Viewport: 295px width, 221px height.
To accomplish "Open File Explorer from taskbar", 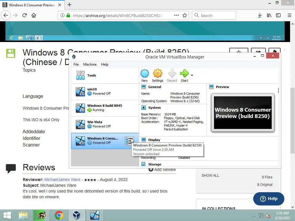I will pyautogui.click(x=23, y=215).
